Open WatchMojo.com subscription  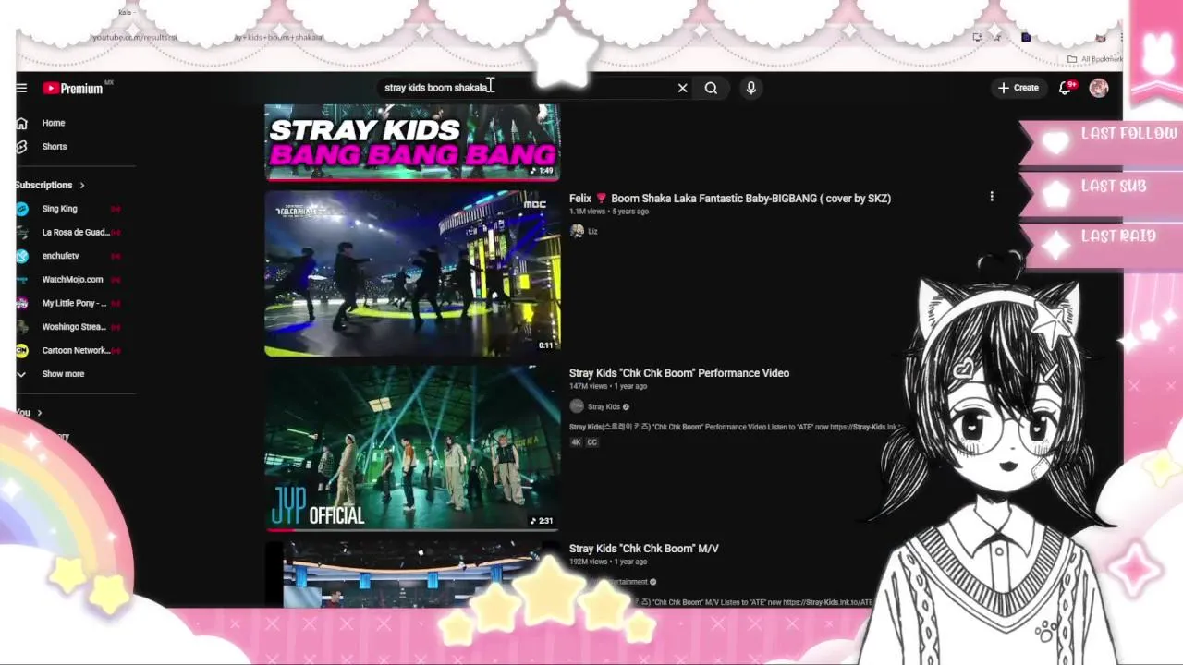pos(72,279)
